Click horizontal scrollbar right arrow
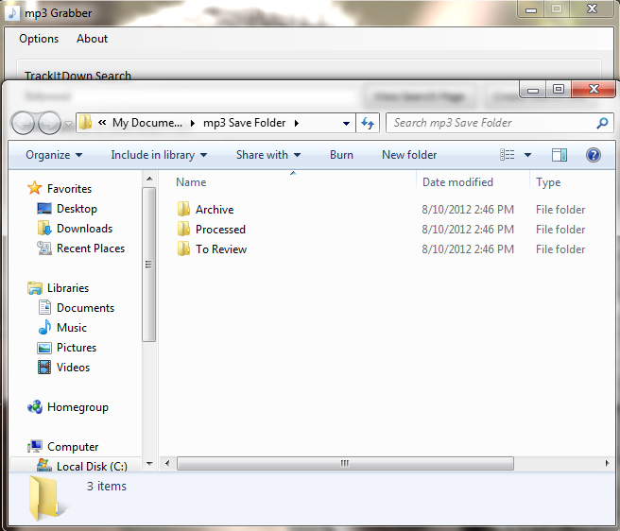This screenshot has width=620, height=531. (608, 463)
